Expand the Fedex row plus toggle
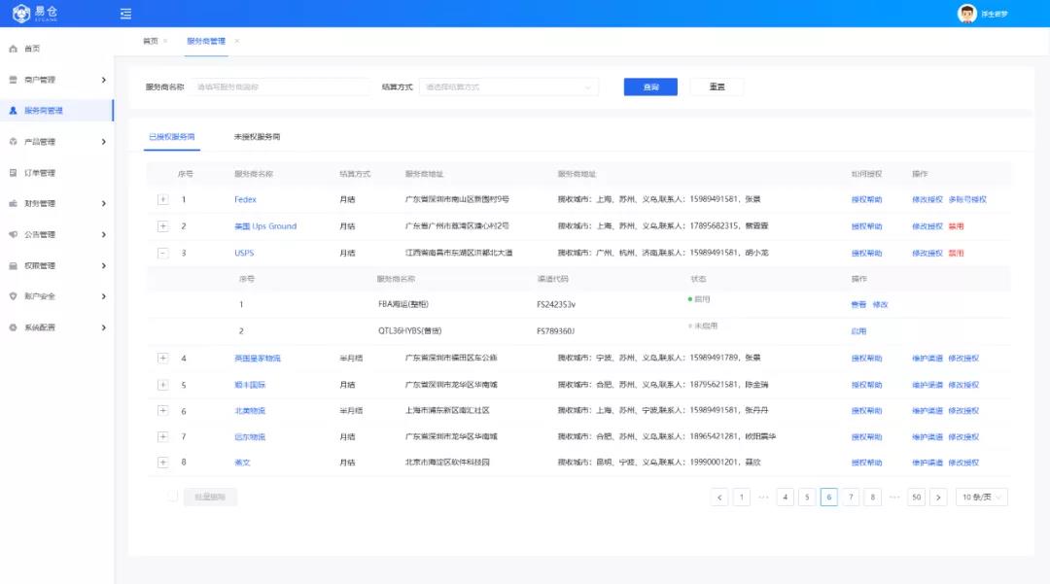Viewport: 1050px width, 584px height. (162, 199)
